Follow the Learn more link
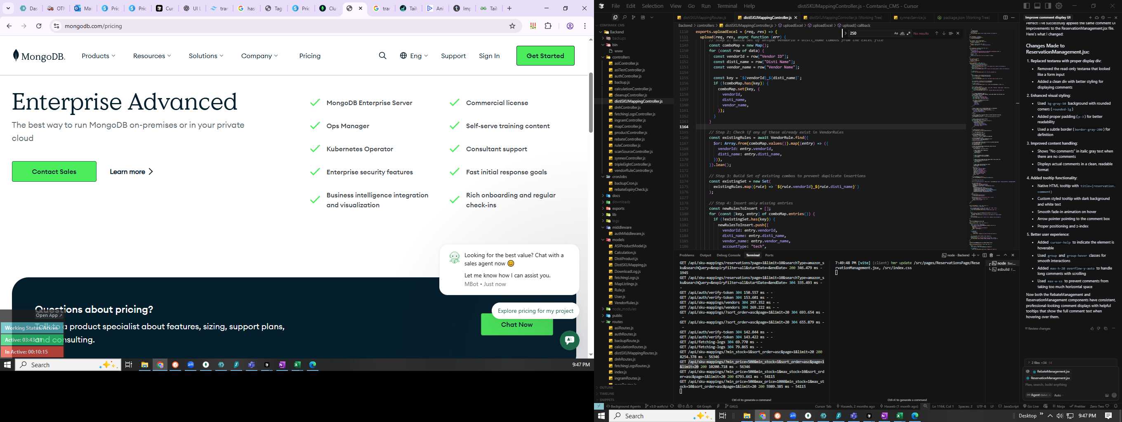Screen dimensions: 1122x422 pos(131,171)
